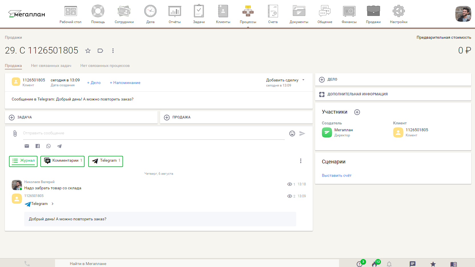Click the paperclip attach icon
Image resolution: width=475 pixels, height=267 pixels.
[15, 133]
